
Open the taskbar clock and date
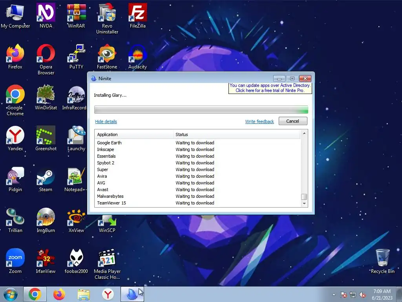click(x=382, y=295)
